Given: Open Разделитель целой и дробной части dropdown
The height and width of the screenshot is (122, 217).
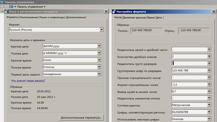Looking at the screenshot, I should click(x=209, y=49).
